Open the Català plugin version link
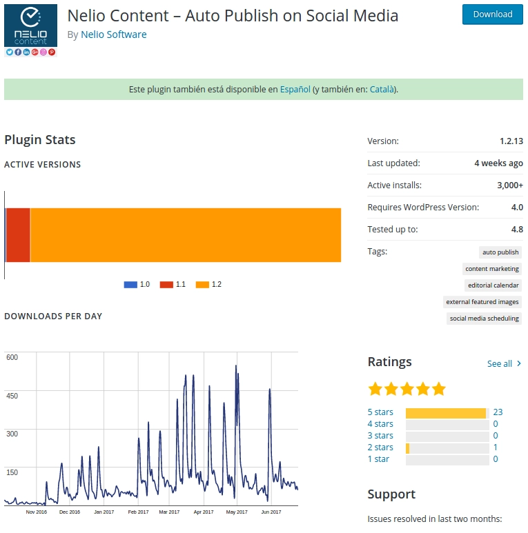The image size is (528, 533). [382, 89]
